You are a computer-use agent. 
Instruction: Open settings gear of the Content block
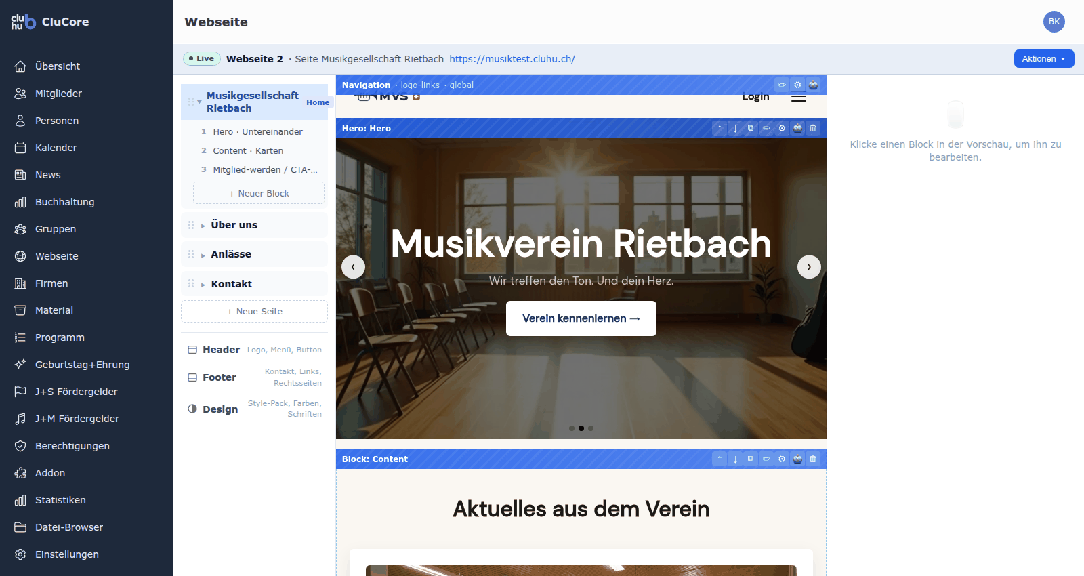(x=782, y=459)
